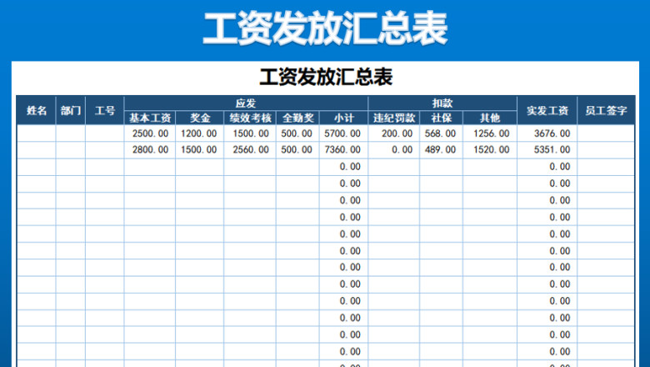Click 500.00 in the 2800.00 row

coord(297,149)
